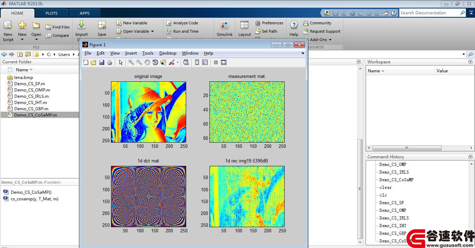Activate the Zoom In tool
475x248 pixels.
131,62
